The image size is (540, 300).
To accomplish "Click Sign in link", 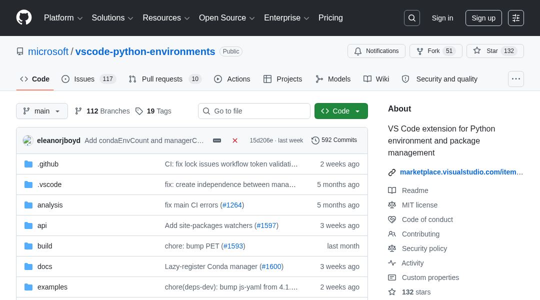I will 442,18.
